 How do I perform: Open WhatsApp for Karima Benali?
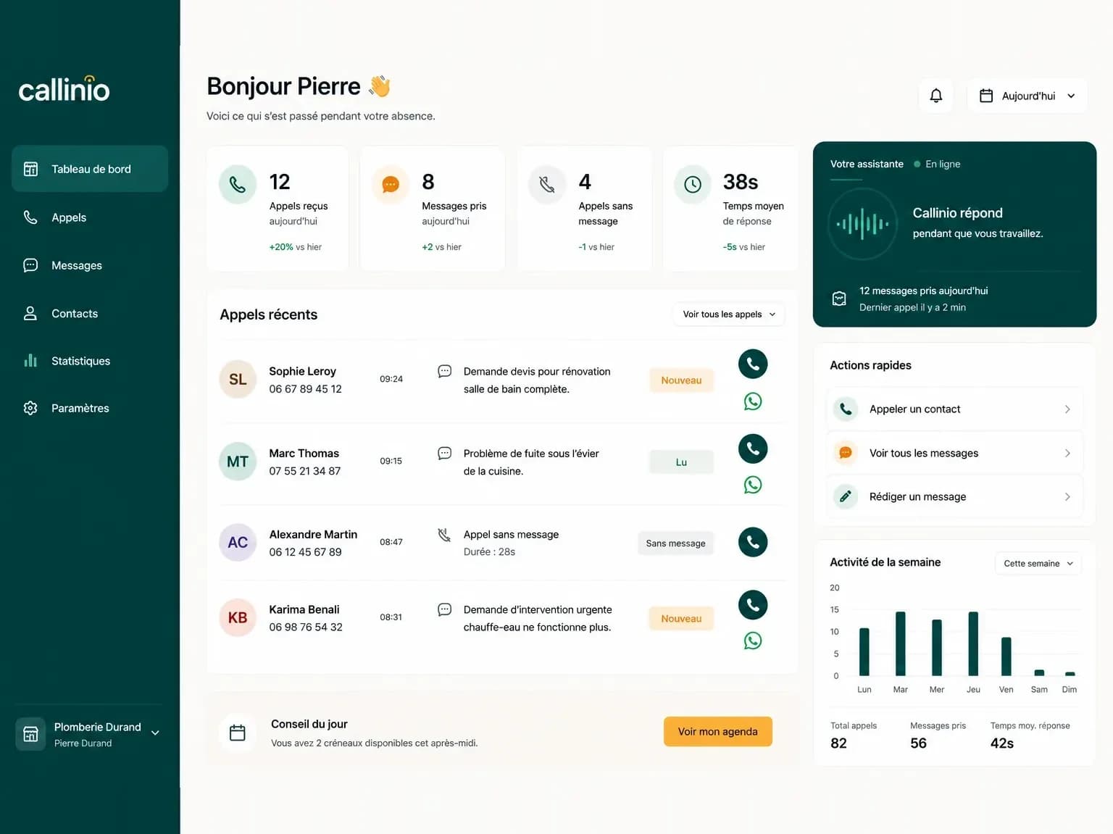[x=753, y=641]
